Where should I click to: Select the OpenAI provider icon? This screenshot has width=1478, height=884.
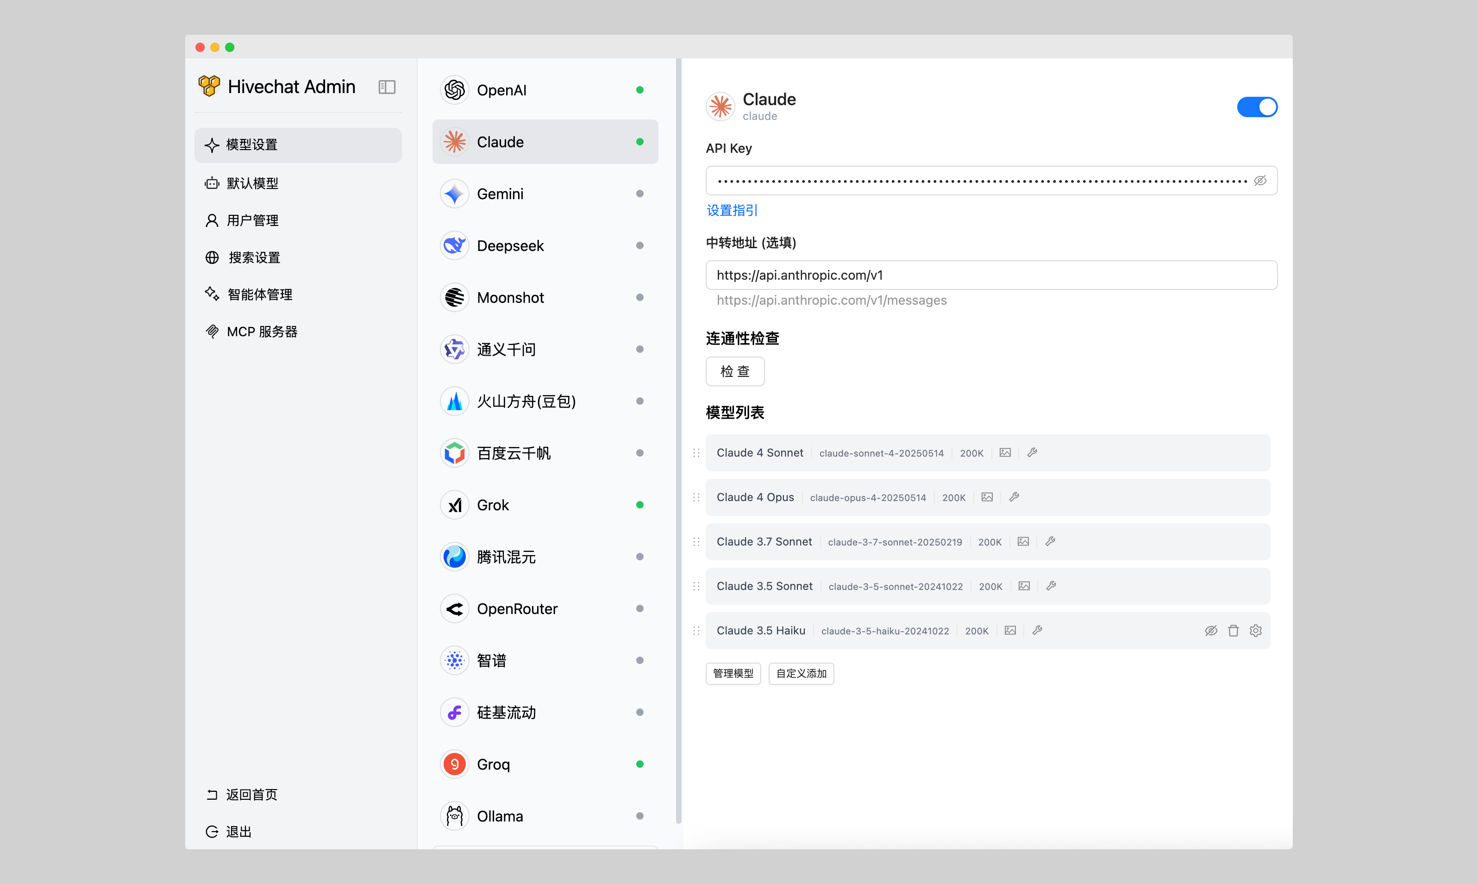click(455, 90)
